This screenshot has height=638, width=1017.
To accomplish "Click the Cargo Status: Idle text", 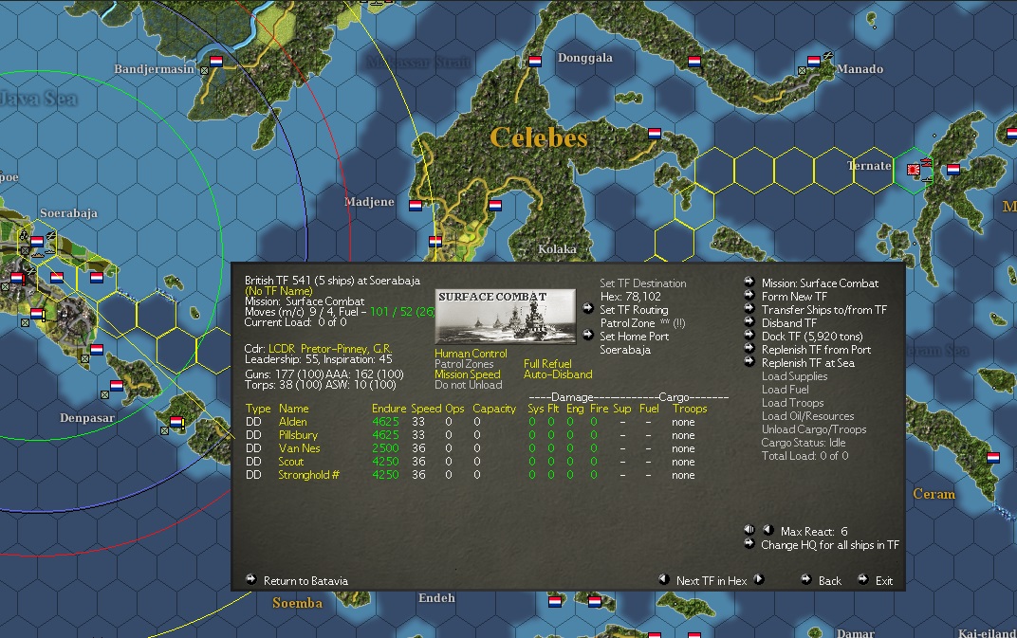I will coord(803,443).
